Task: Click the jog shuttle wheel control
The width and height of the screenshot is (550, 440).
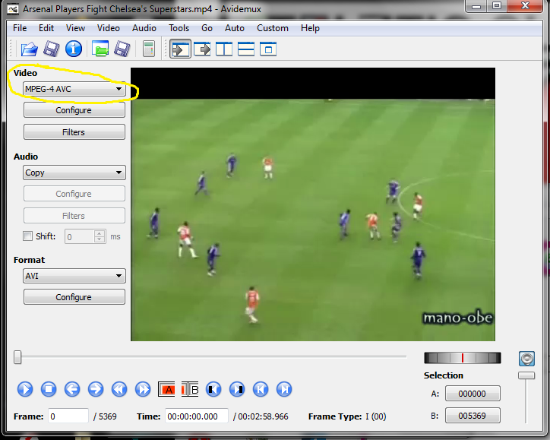Action: pyautogui.click(x=463, y=358)
